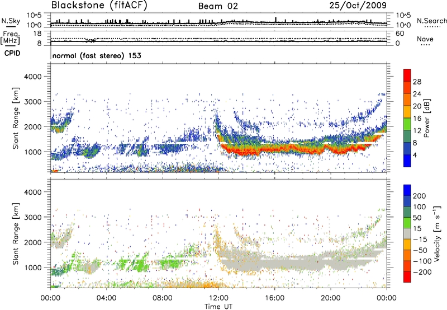Viewport: 447px width, 310px height.
Task: Click the '200' velocity colorbar tick label
Action: coord(420,196)
